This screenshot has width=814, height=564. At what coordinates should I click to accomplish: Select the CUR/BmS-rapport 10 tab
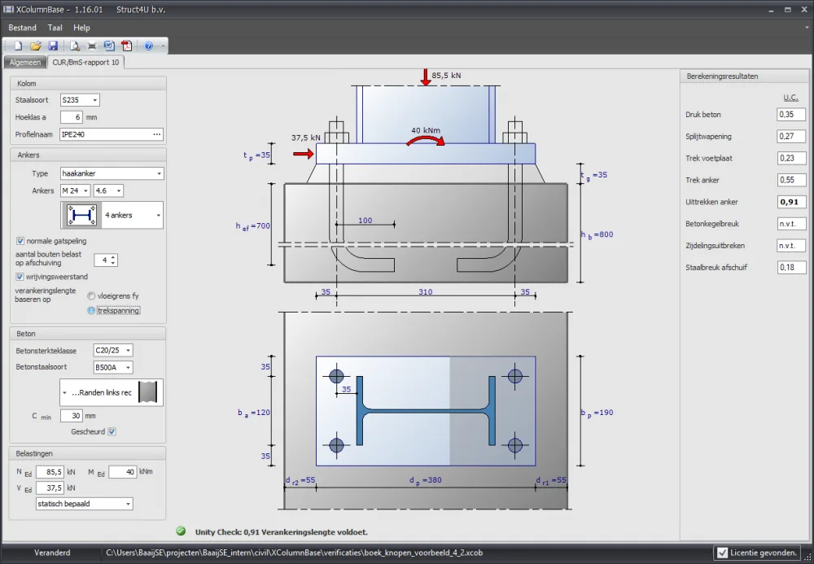[x=85, y=63]
